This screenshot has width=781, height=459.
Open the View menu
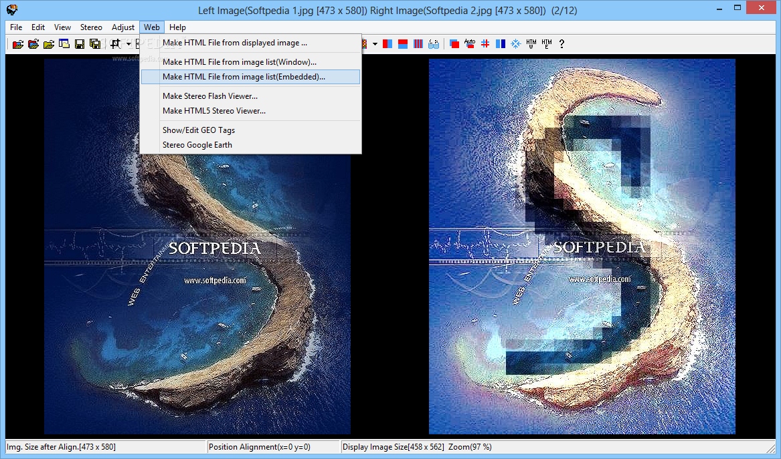[62, 27]
